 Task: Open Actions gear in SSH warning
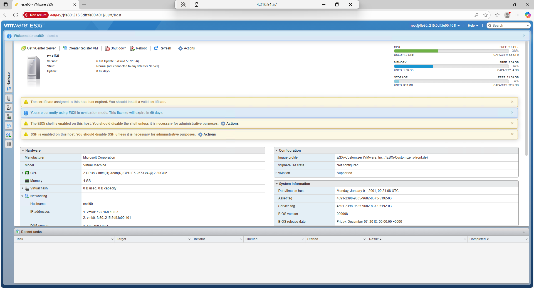[207, 134]
